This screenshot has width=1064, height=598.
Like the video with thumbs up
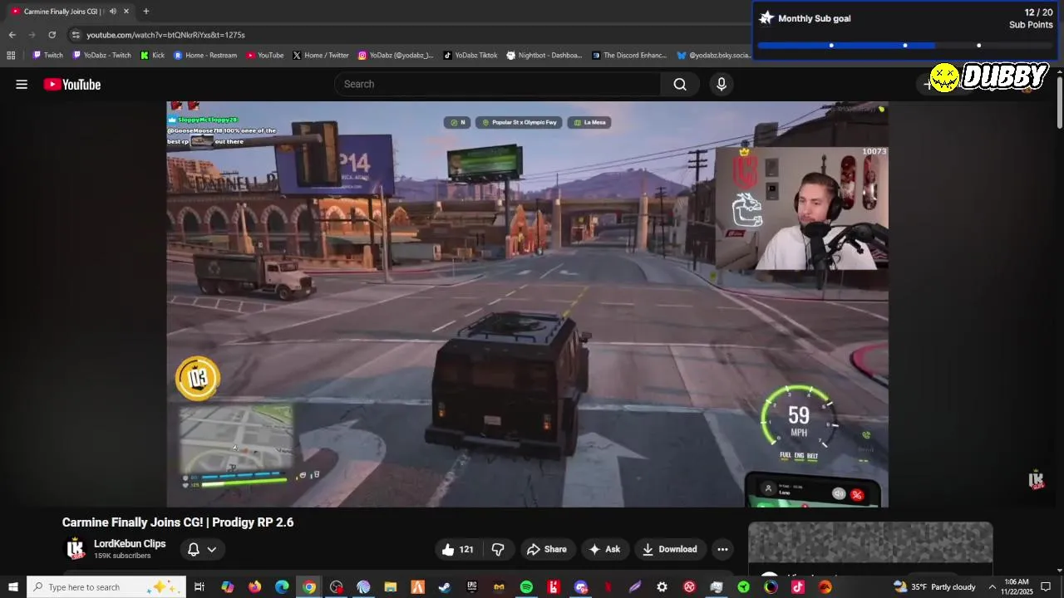click(458, 549)
